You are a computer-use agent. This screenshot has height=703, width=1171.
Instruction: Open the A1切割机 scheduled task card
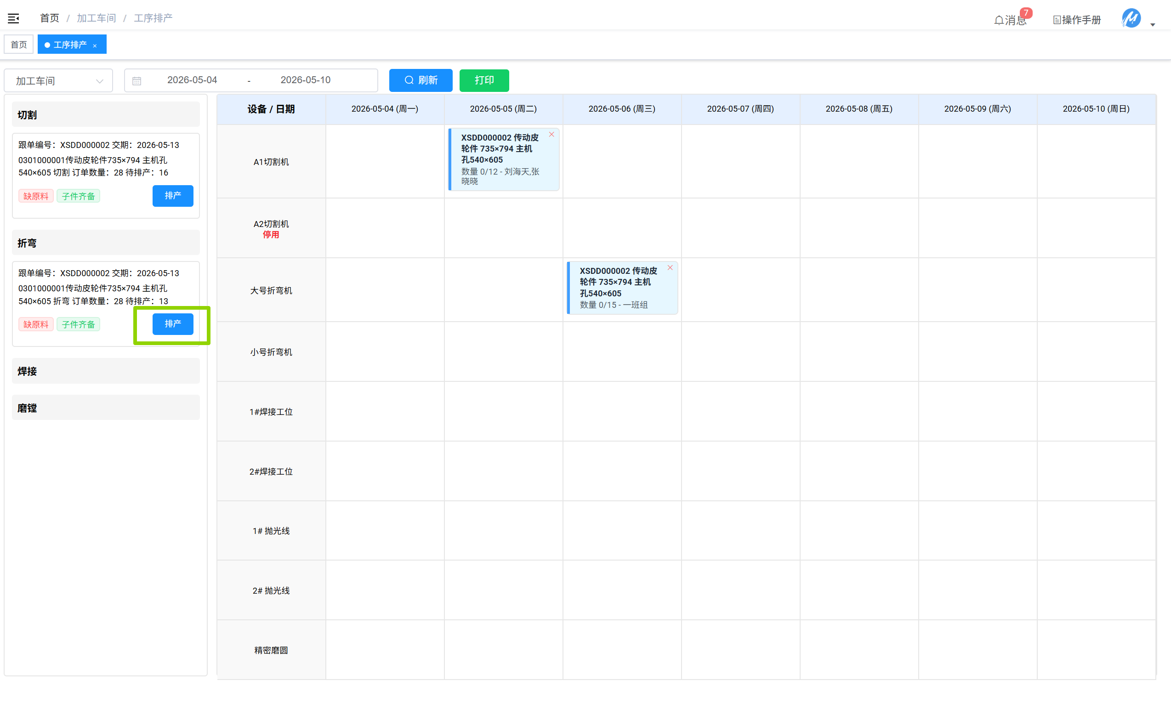tap(504, 159)
